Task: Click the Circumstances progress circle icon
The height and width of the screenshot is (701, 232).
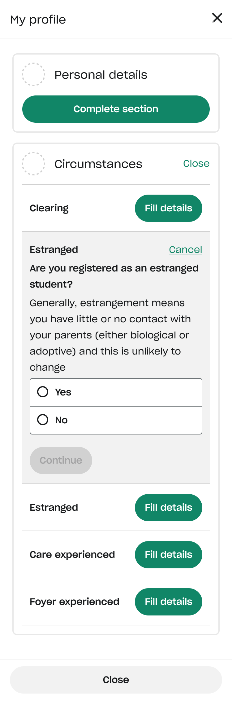Action: (33, 164)
